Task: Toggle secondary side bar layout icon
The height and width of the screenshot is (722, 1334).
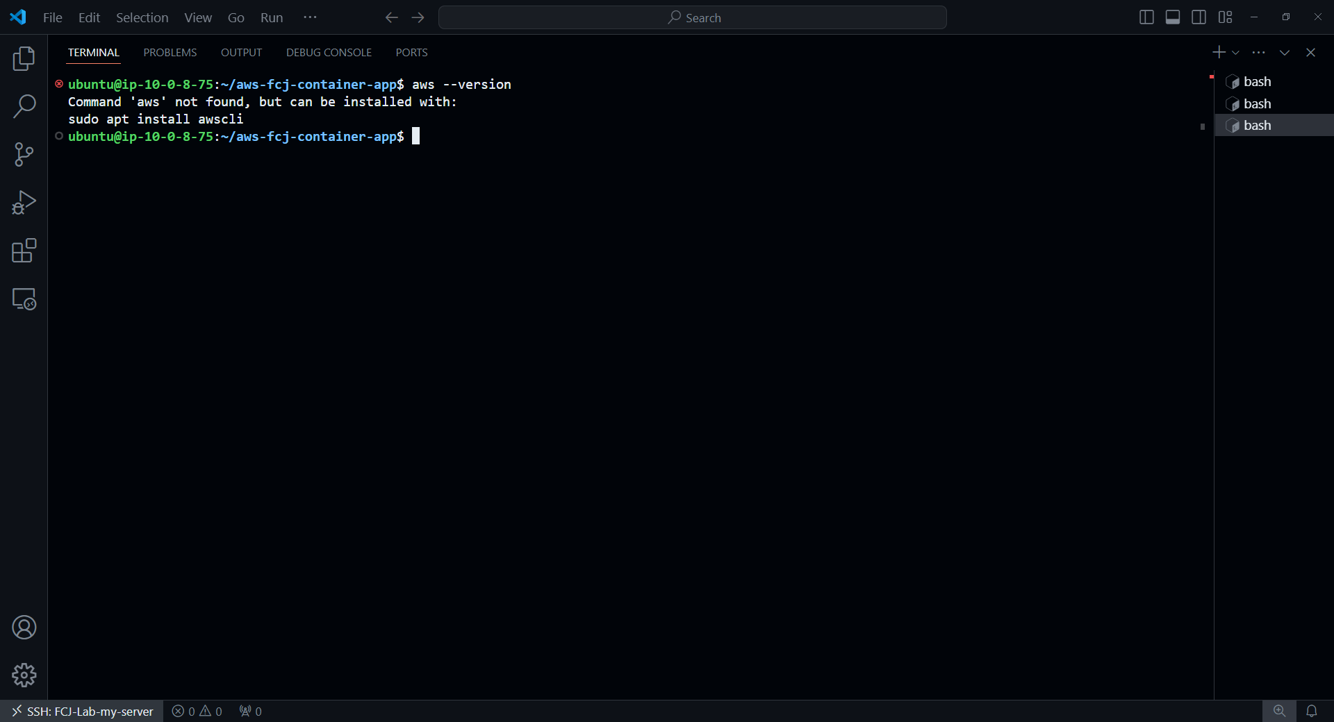Action: coord(1199,17)
